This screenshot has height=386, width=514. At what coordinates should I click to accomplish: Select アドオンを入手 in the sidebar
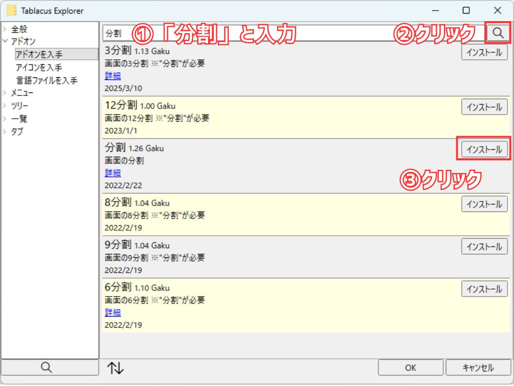click(x=39, y=54)
